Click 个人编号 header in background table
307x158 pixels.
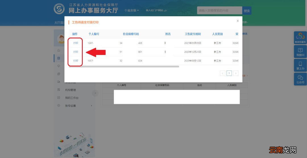click(x=121, y=85)
